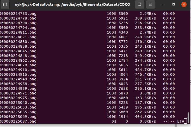The width and height of the screenshot is (191, 127).
Task: Click the 484.7KB/s transfer speed
Action: tap(145, 70)
